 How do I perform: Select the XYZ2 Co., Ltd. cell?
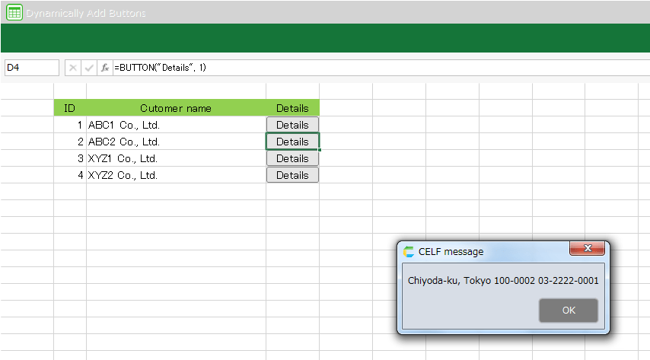(x=176, y=175)
